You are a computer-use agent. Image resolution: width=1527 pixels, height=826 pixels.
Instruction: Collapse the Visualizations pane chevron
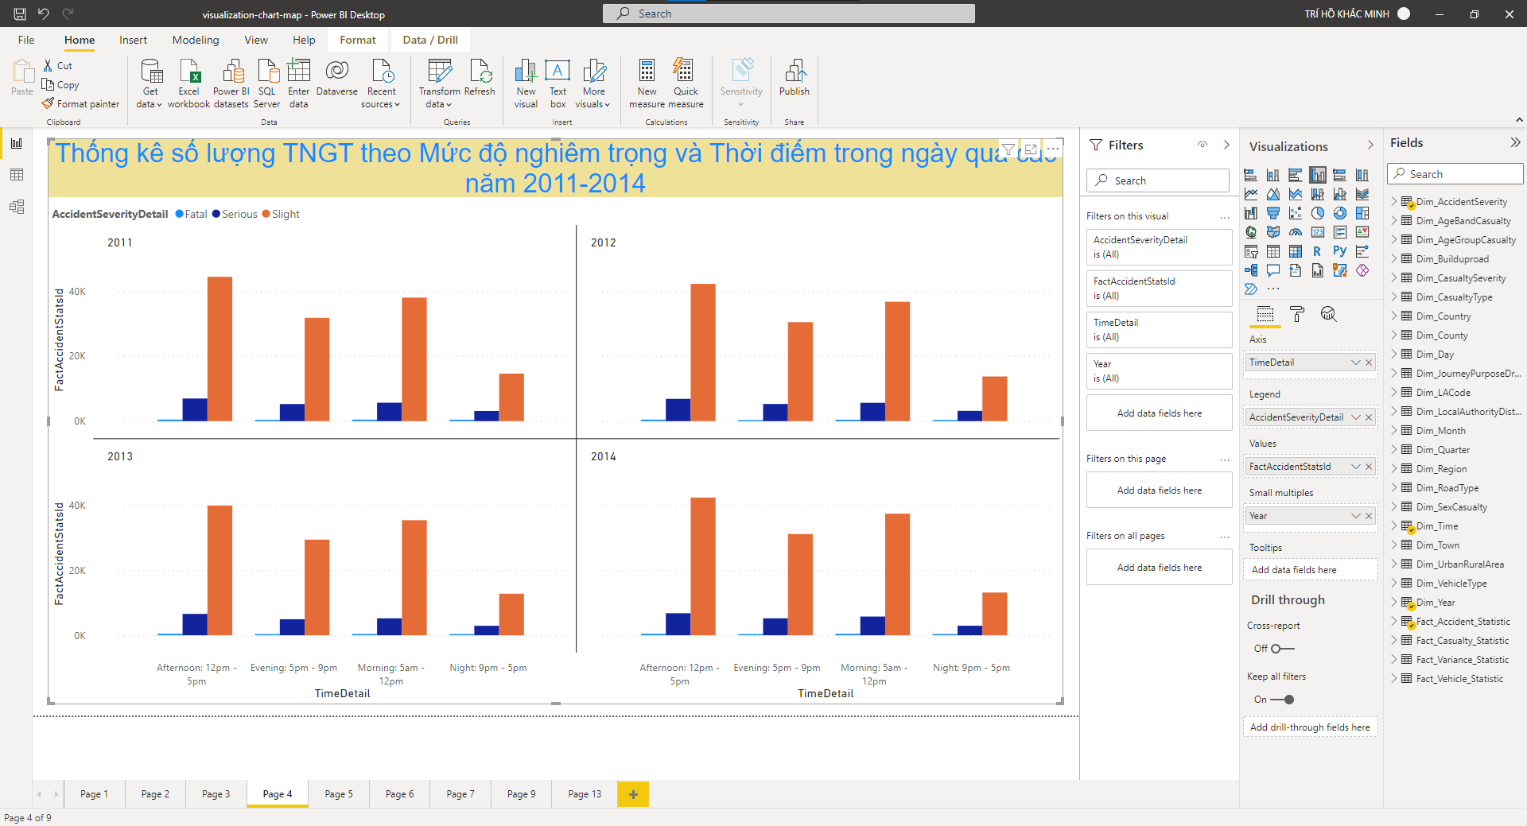point(1370,145)
